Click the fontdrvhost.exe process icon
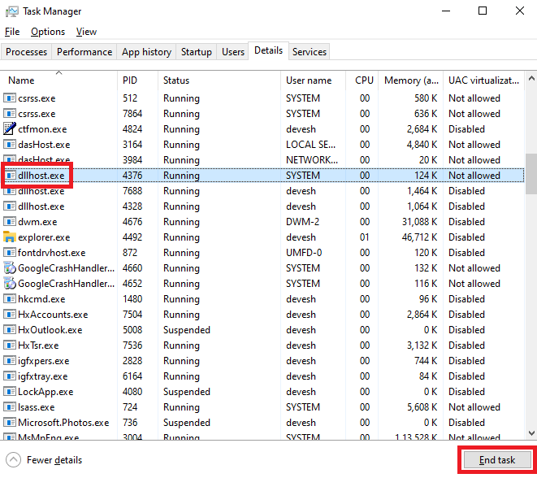This screenshot has height=478, width=537. pos(10,253)
